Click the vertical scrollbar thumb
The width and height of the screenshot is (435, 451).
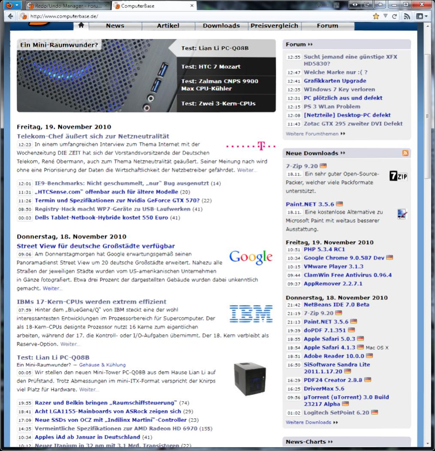(428, 115)
